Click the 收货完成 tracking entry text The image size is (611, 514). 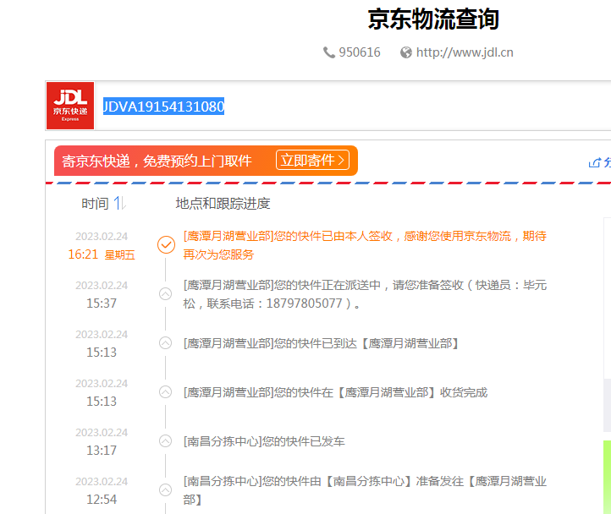[x=335, y=392]
